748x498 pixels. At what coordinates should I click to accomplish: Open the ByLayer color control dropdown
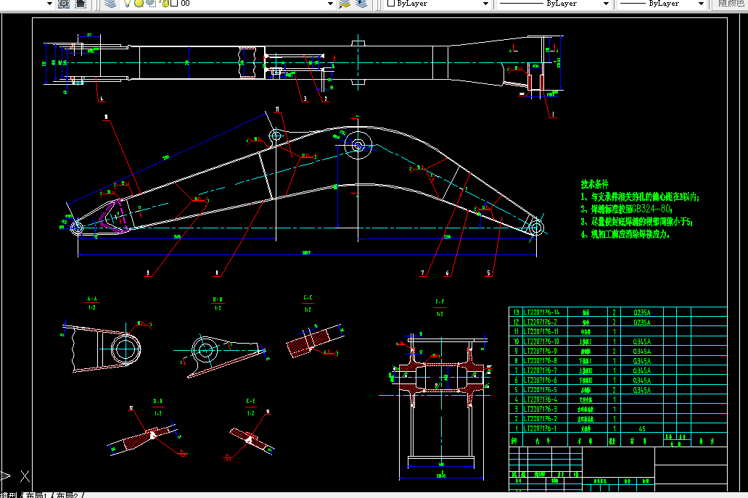(x=485, y=4)
